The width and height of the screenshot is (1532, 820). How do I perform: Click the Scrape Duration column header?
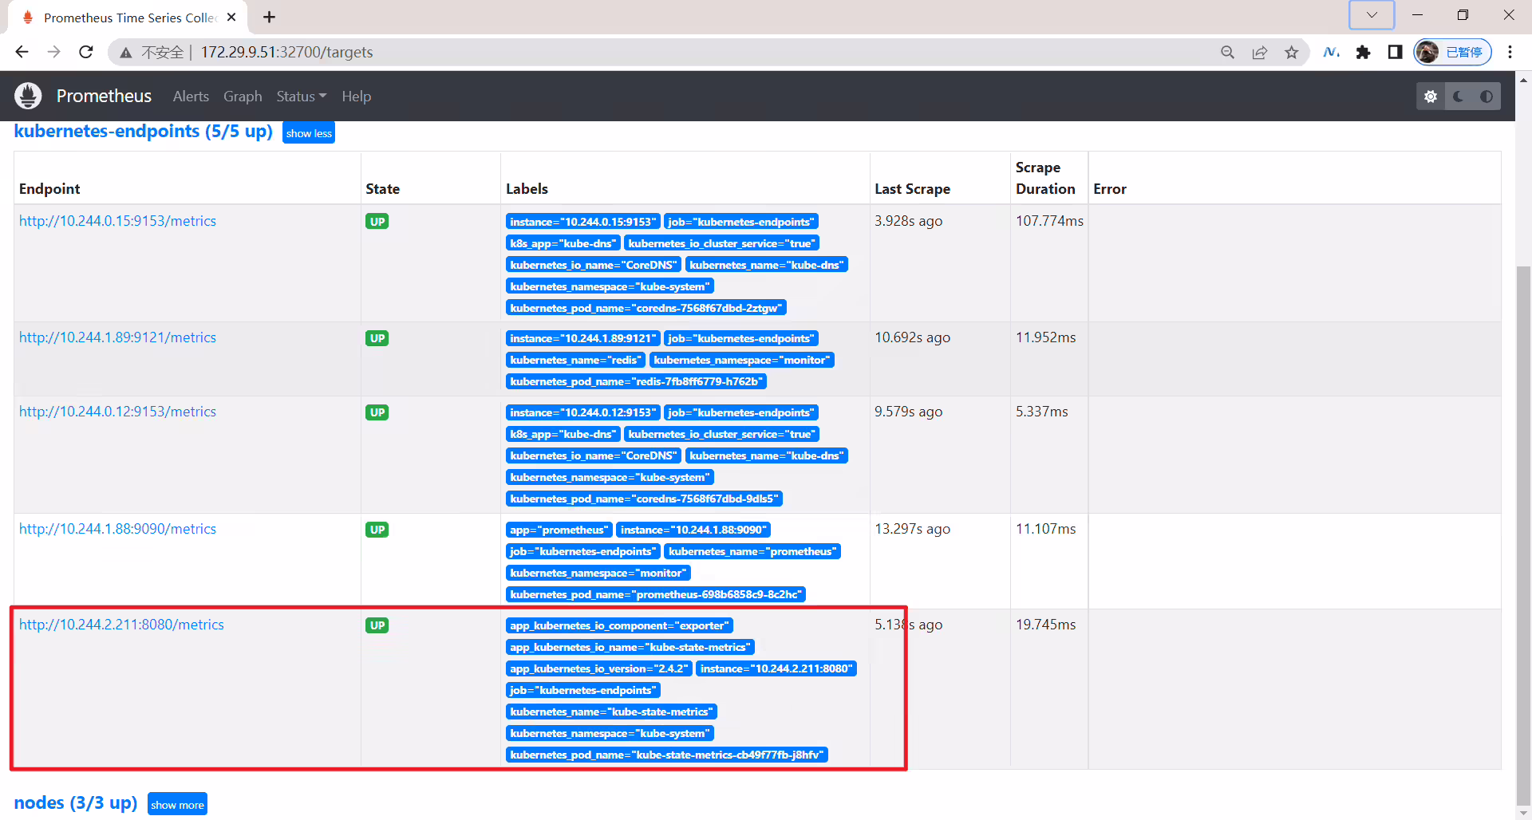point(1045,178)
